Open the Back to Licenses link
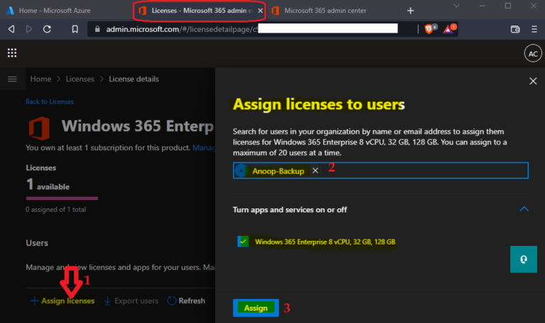Image resolution: width=545 pixels, height=323 pixels. pos(50,102)
